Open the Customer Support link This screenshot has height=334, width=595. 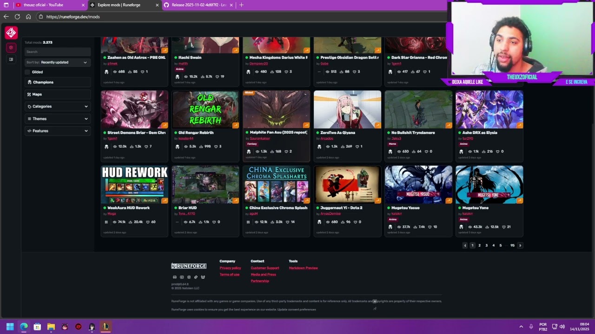click(x=265, y=268)
